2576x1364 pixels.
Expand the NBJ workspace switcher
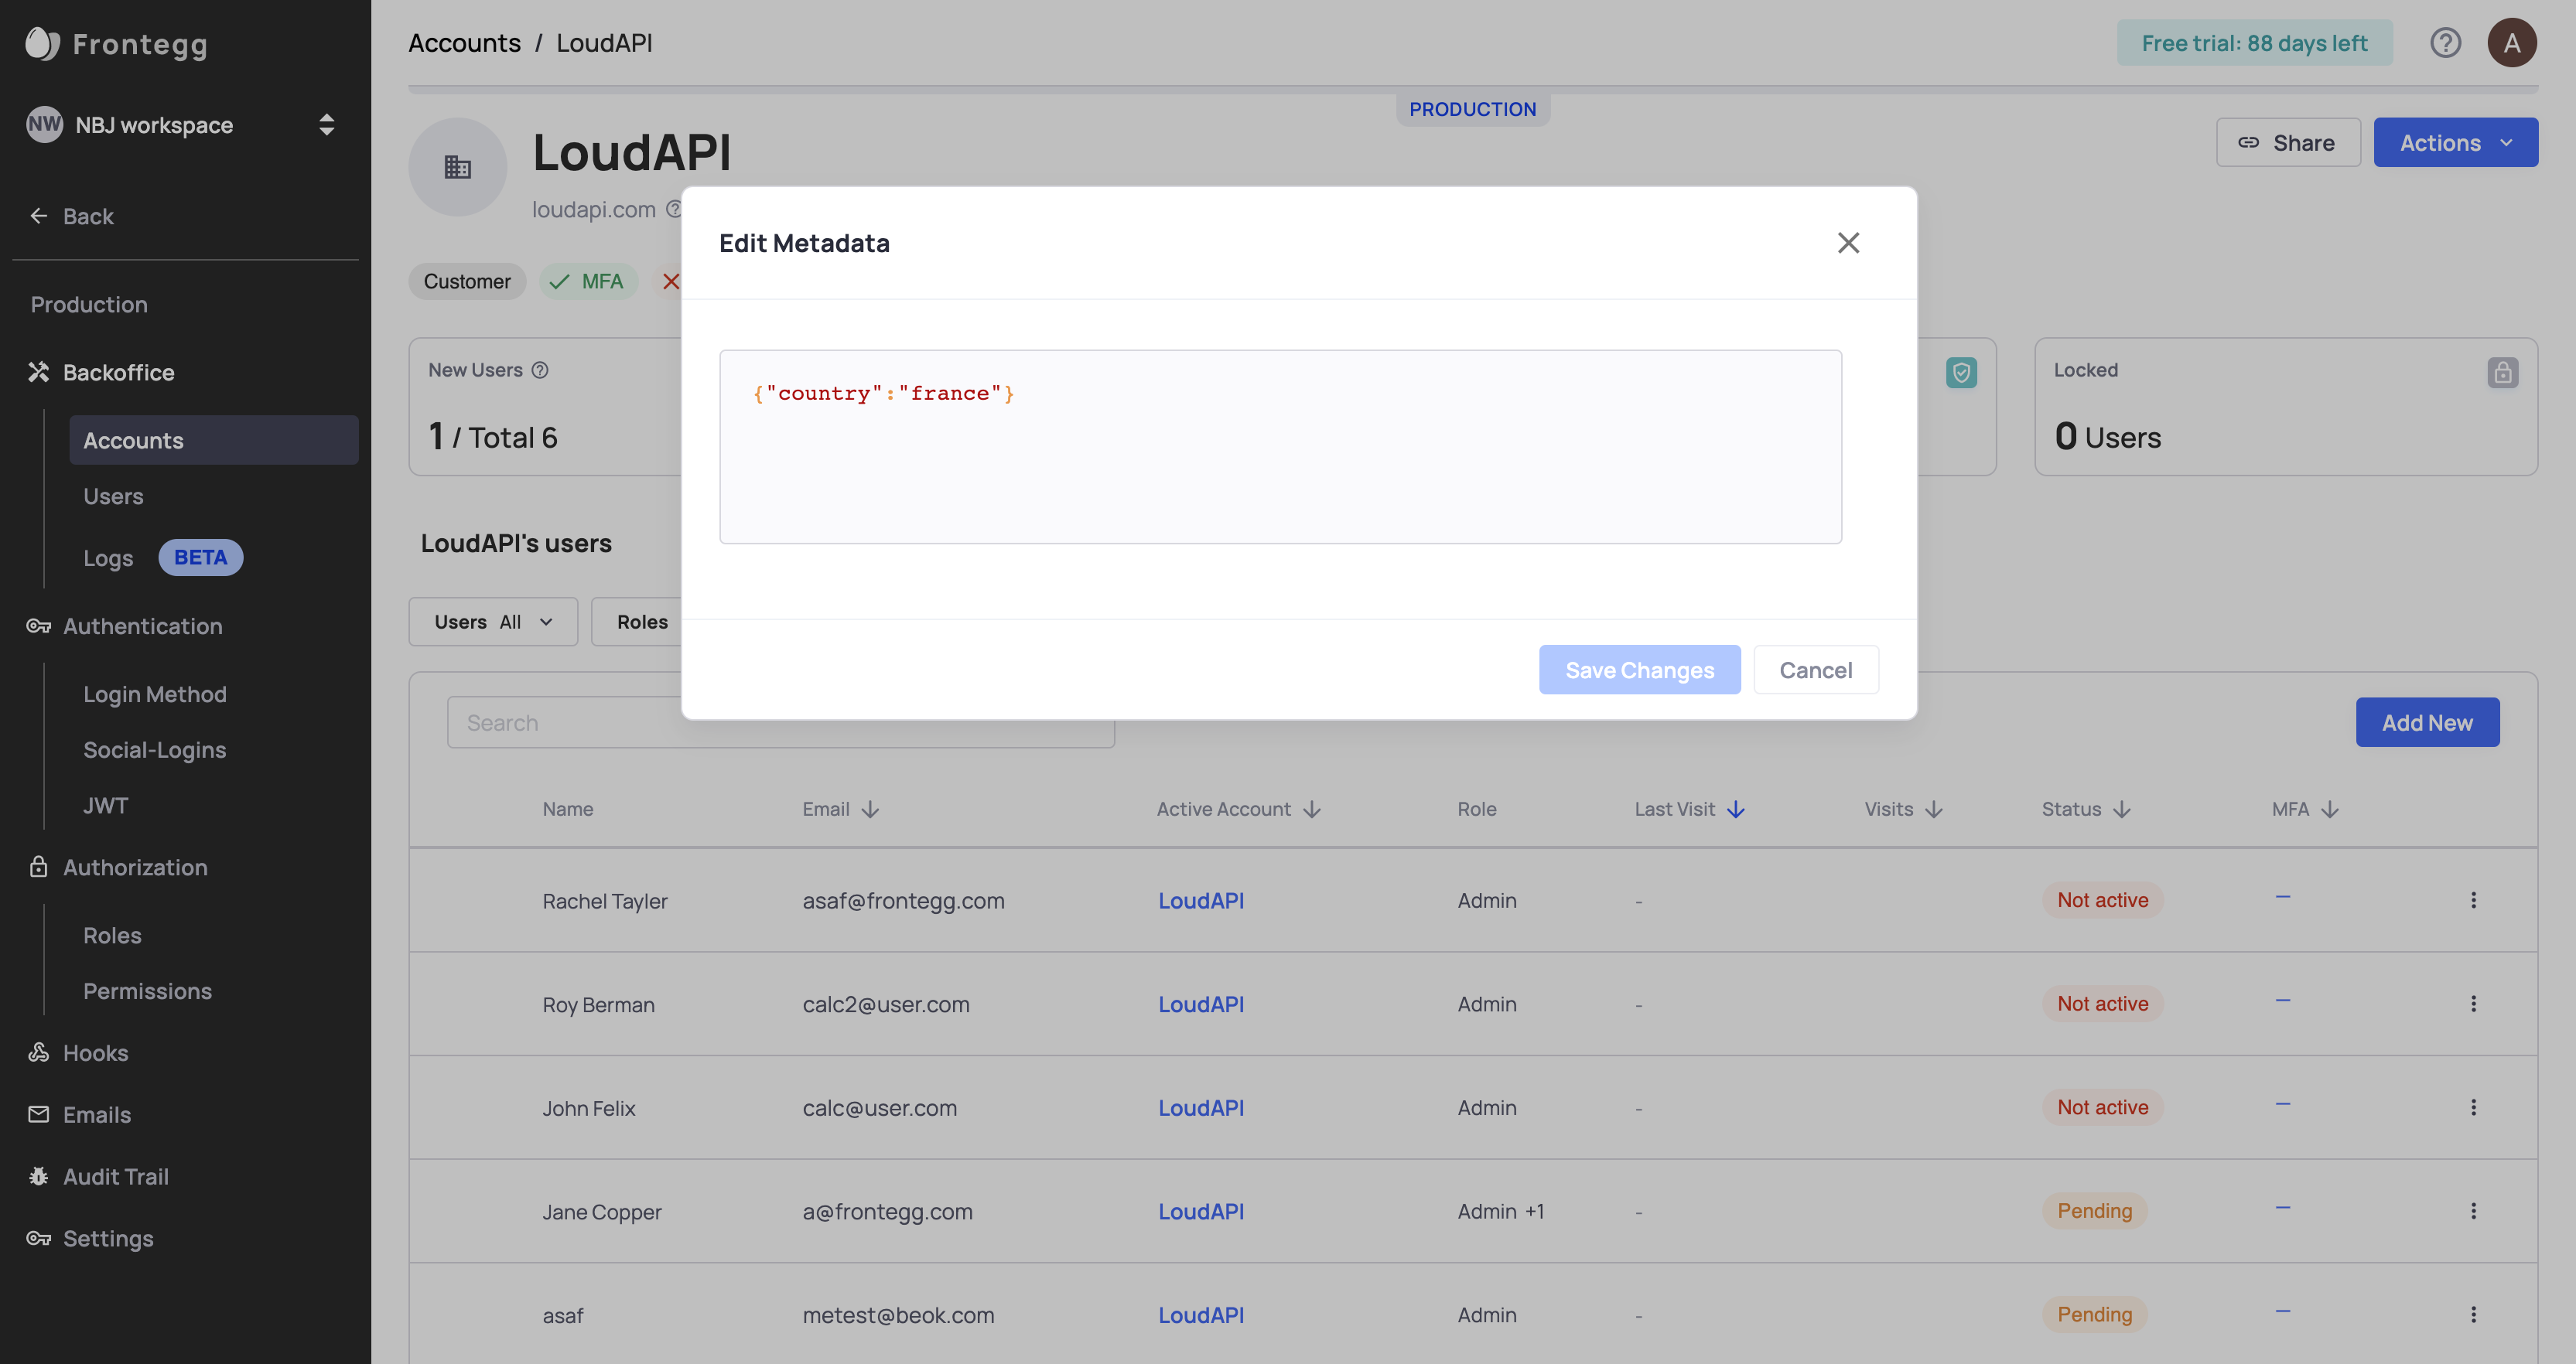click(x=326, y=125)
